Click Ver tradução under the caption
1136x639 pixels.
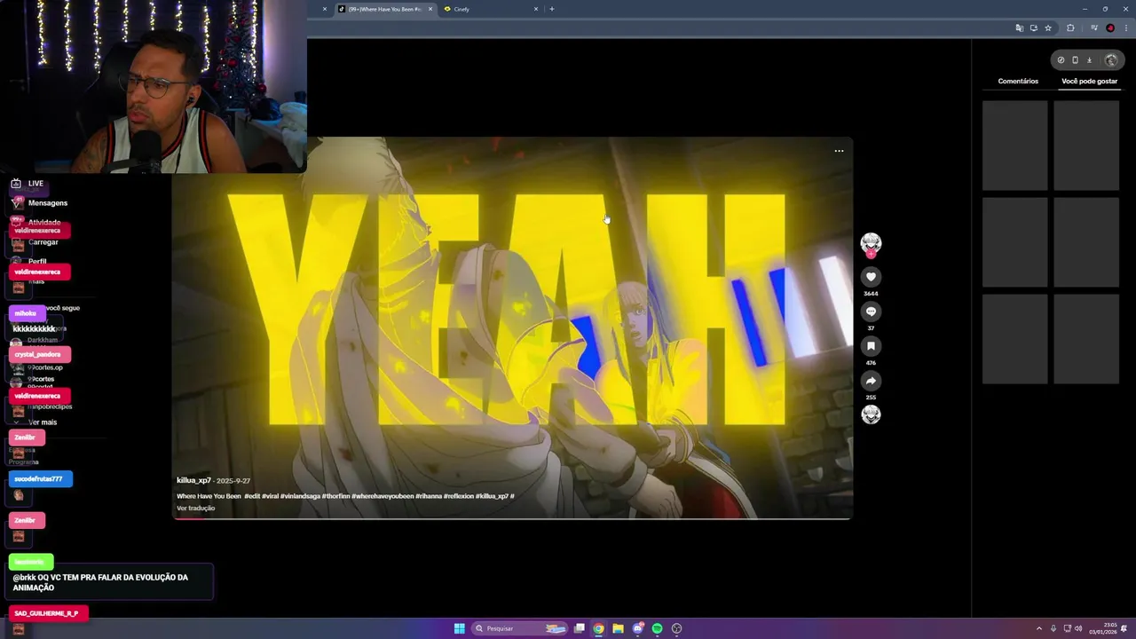coord(195,509)
